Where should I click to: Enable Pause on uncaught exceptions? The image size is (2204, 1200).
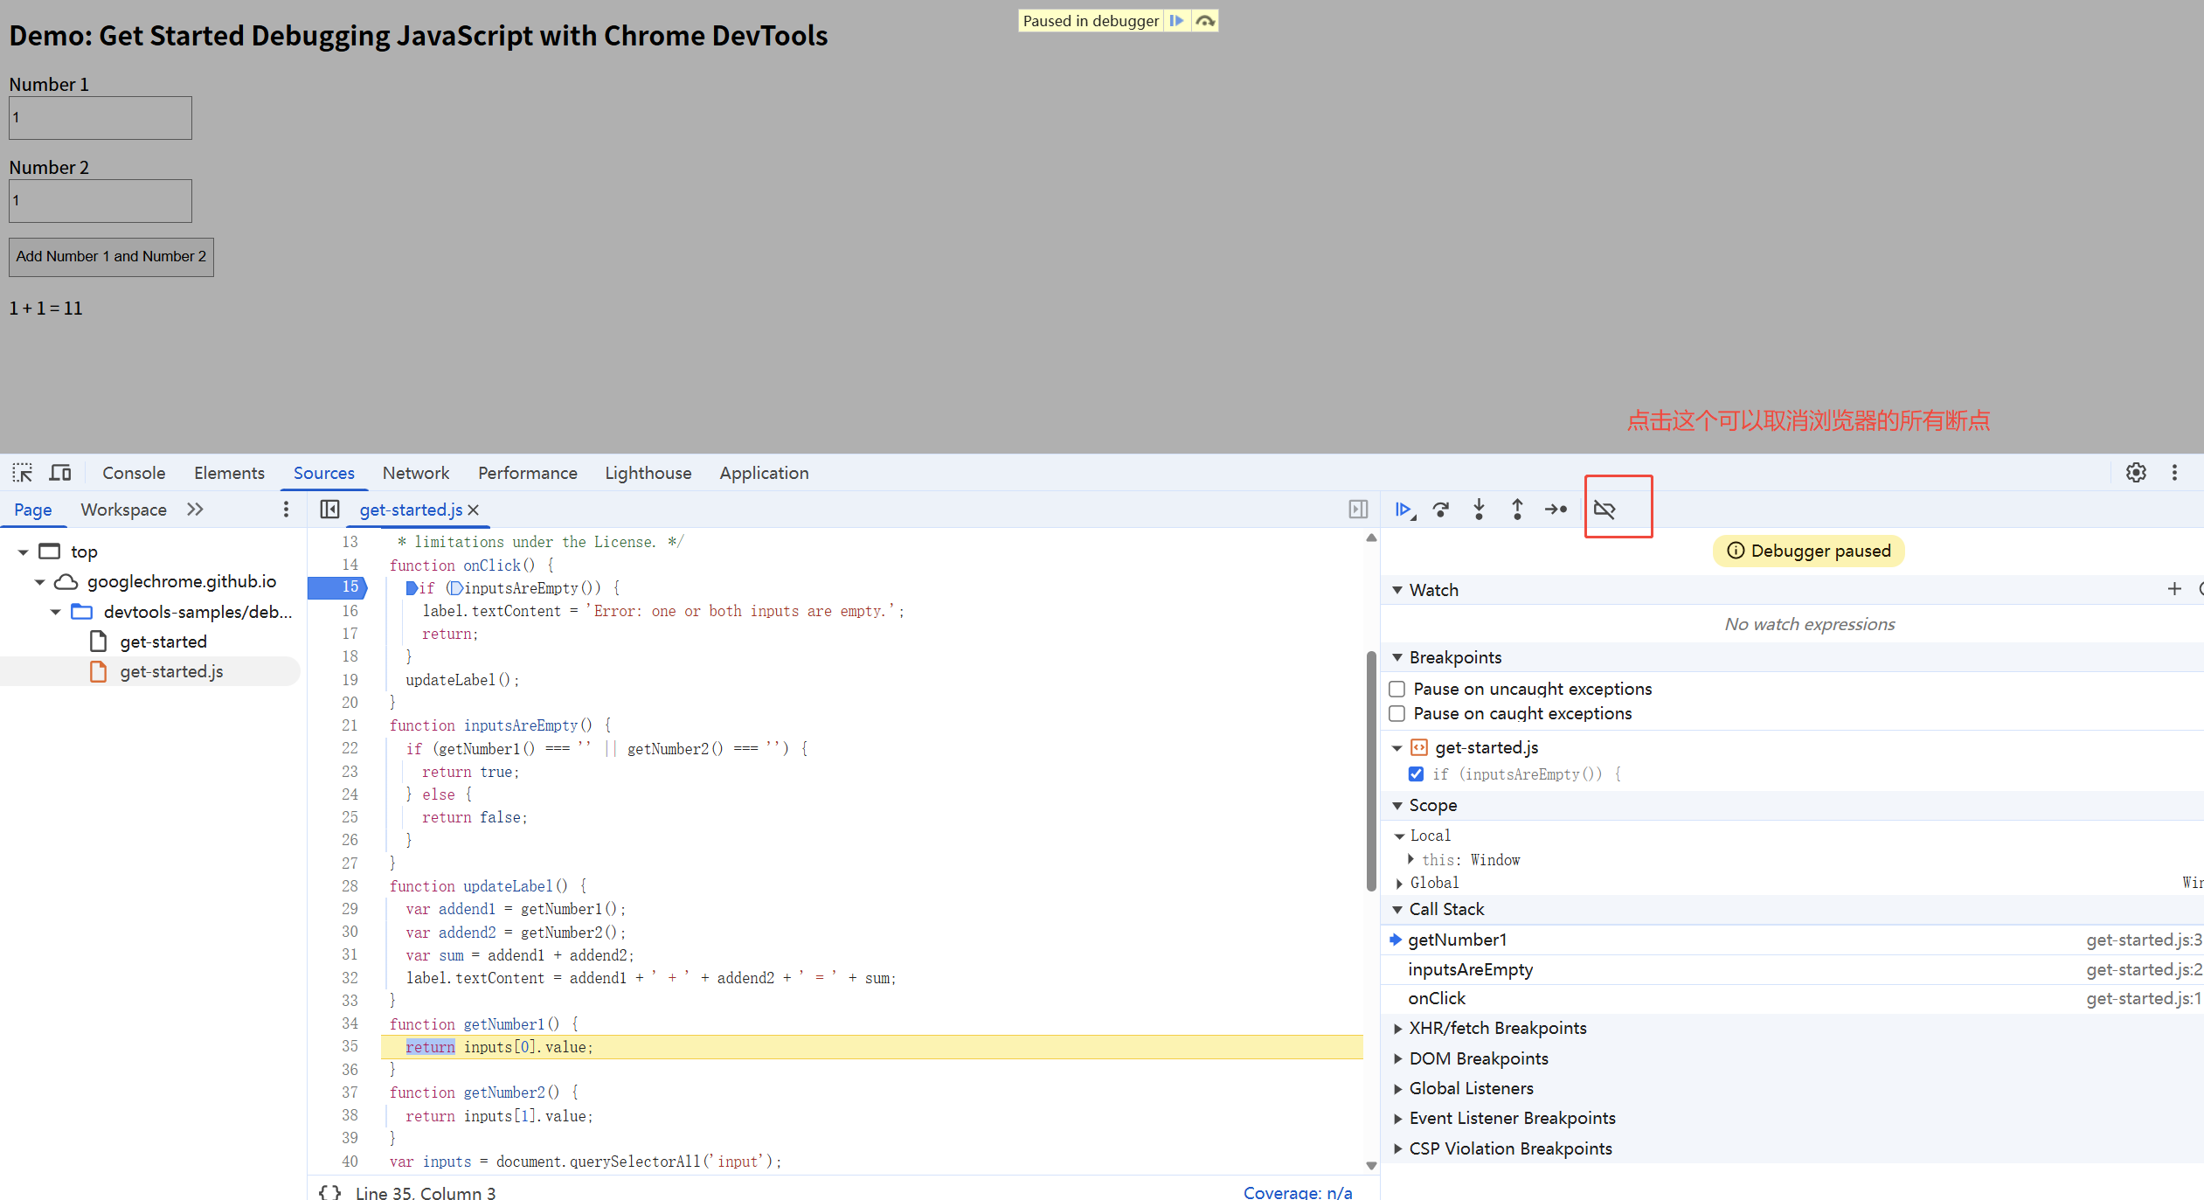coord(1397,689)
